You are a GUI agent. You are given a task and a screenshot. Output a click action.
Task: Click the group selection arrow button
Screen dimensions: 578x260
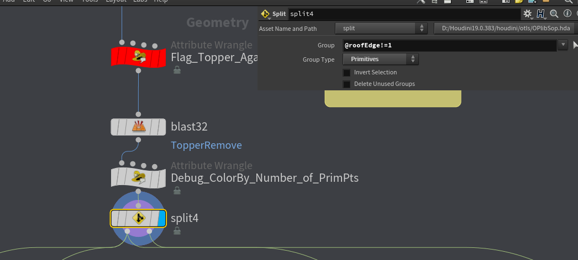click(575, 45)
